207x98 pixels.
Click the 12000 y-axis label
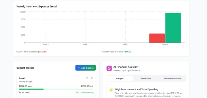pyautogui.click(x=22, y=12)
